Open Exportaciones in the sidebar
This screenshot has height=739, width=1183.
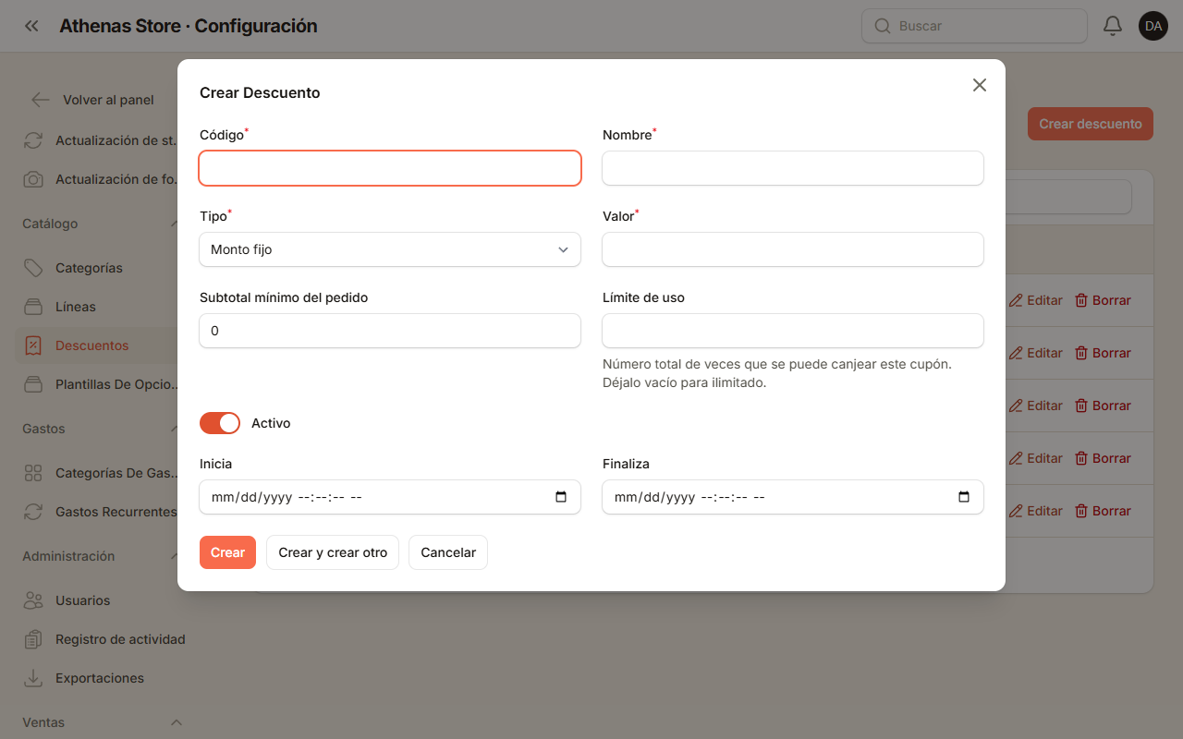(100, 678)
